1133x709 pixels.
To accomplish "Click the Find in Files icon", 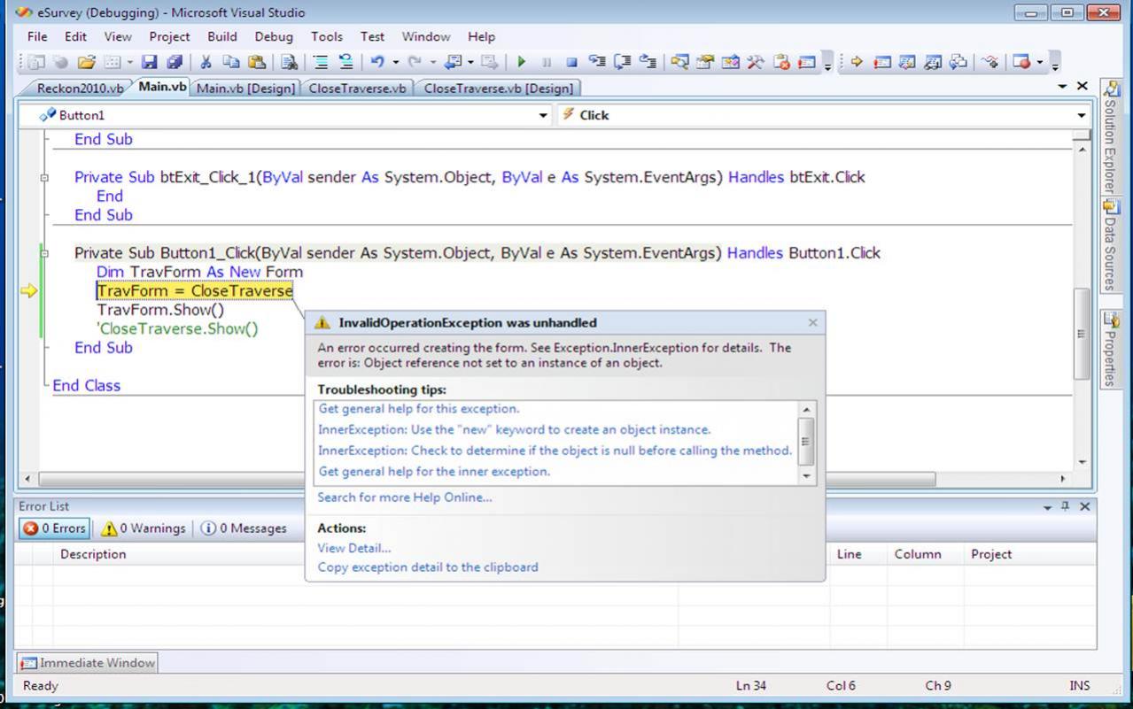I will (289, 62).
